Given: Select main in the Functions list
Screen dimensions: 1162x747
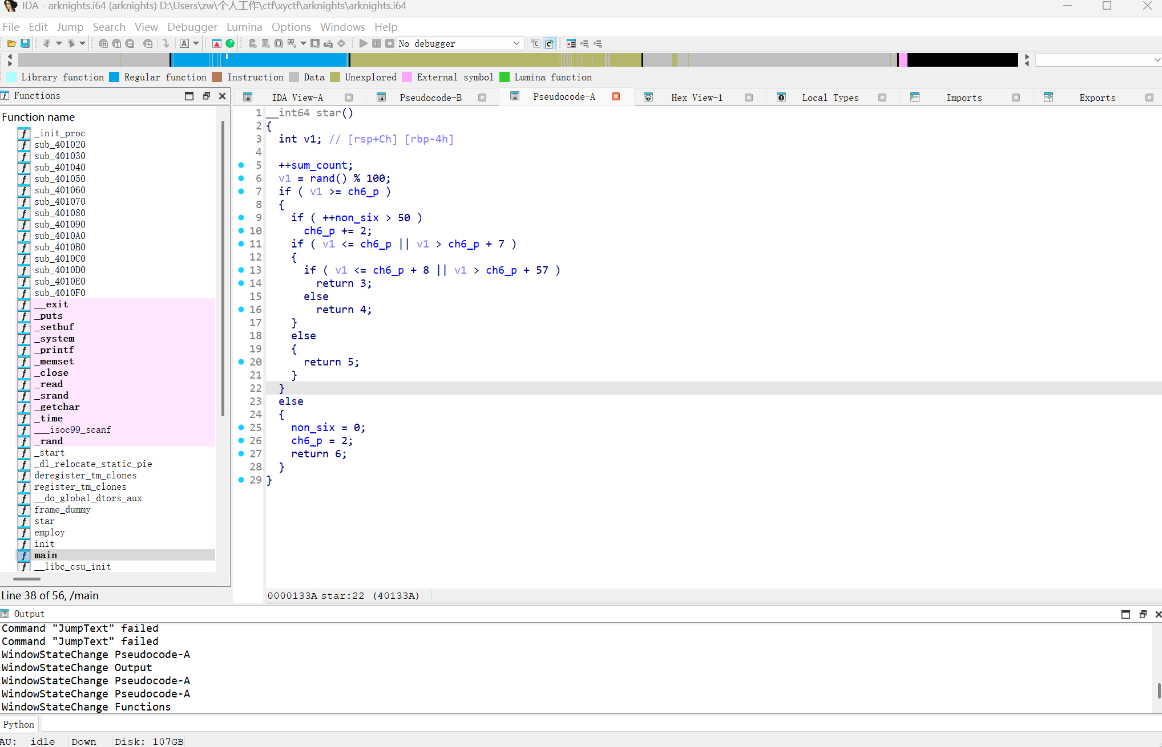Looking at the screenshot, I should pyautogui.click(x=46, y=555).
